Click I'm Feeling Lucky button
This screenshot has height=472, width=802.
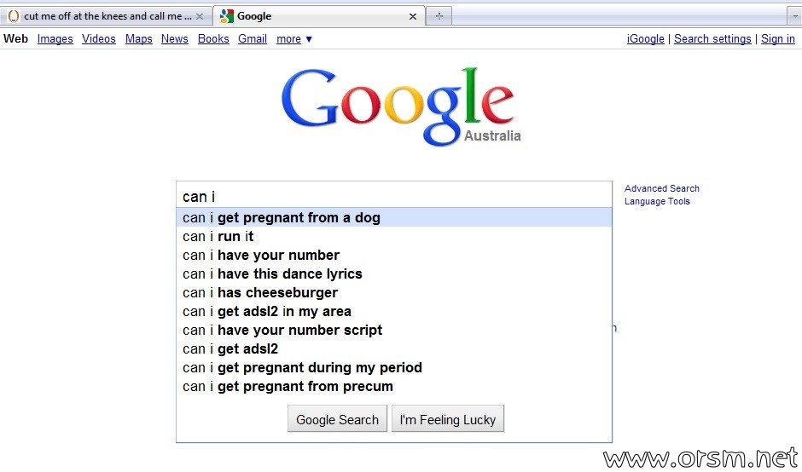coord(448,419)
